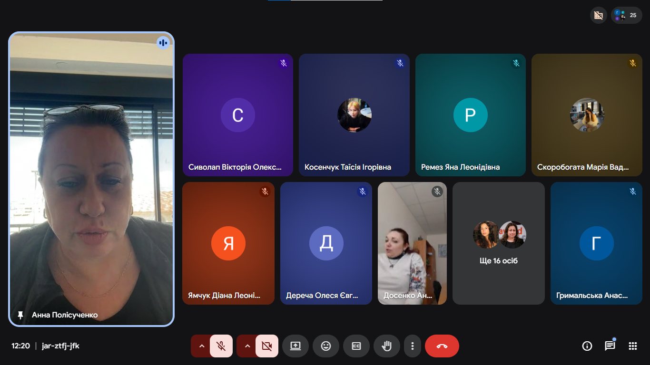Image resolution: width=650 pixels, height=365 pixels.
Task: Open the activities grid icon
Action: [x=632, y=346]
